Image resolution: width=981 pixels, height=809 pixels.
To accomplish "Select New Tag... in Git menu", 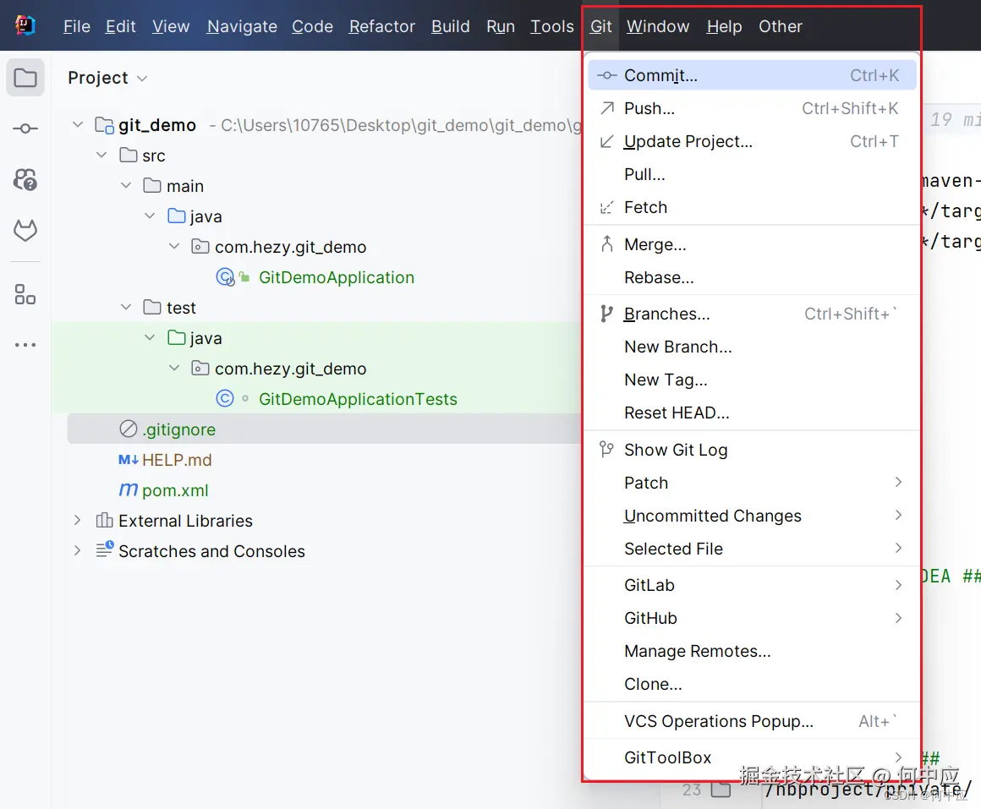I will [751, 380].
